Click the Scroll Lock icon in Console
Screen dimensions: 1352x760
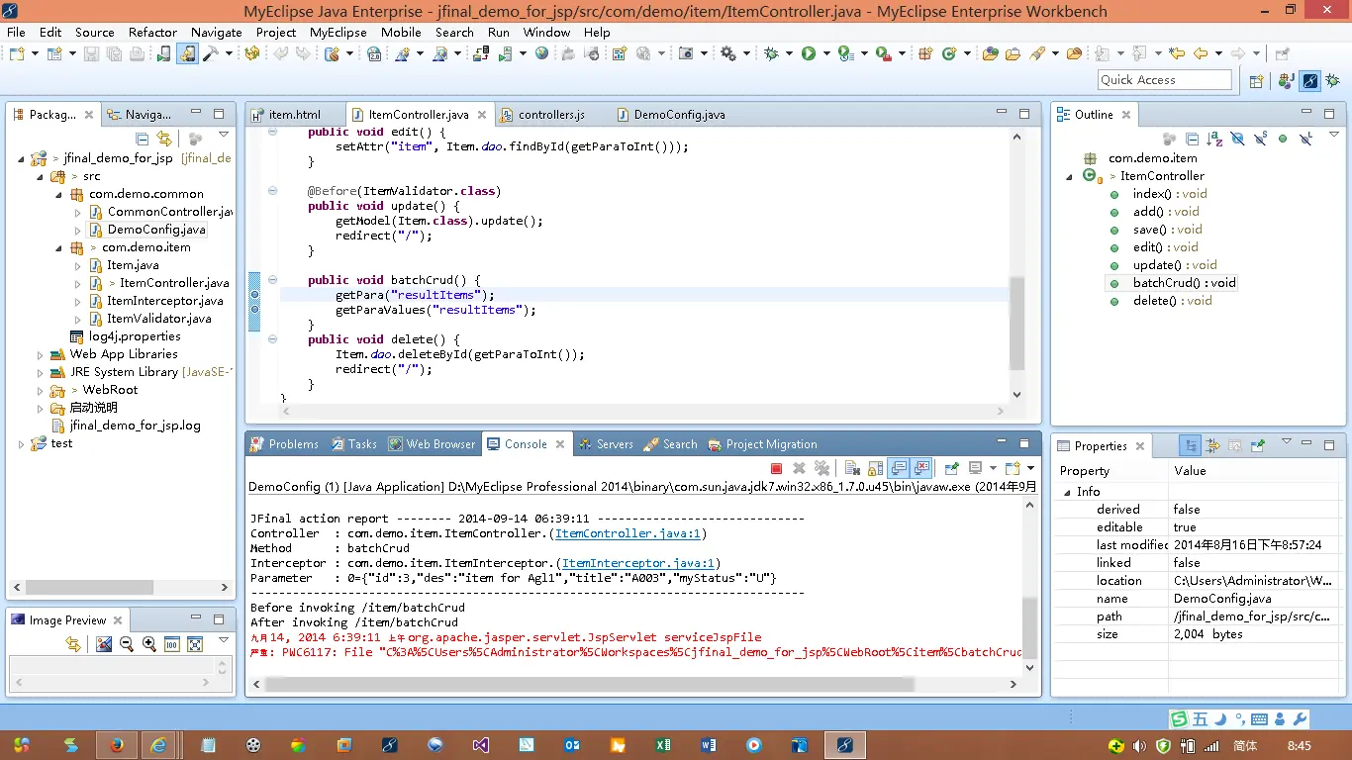click(875, 468)
